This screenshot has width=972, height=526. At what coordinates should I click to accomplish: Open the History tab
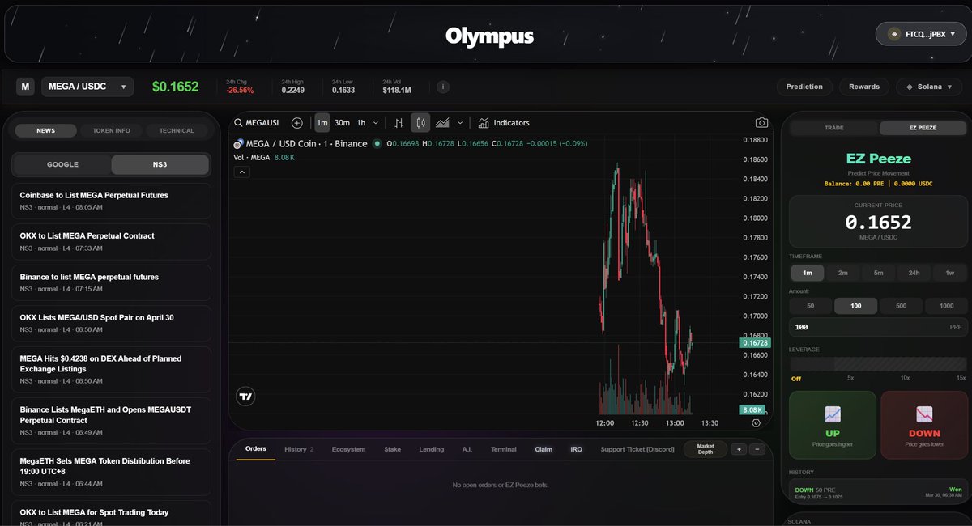[298, 449]
